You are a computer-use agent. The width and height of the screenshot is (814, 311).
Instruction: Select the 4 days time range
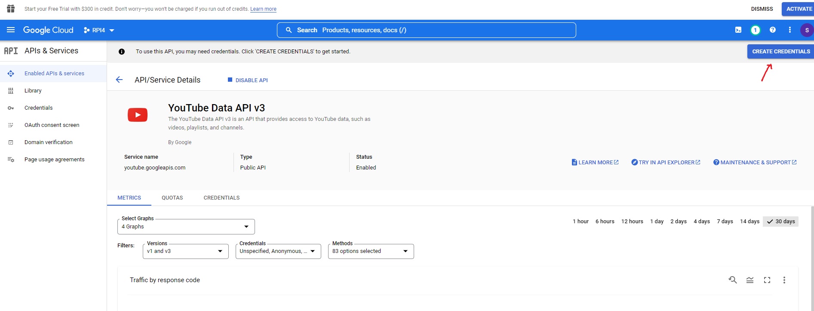pos(702,222)
